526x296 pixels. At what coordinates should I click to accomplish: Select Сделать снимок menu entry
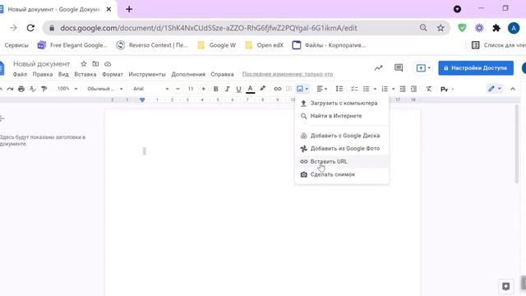click(x=342, y=174)
